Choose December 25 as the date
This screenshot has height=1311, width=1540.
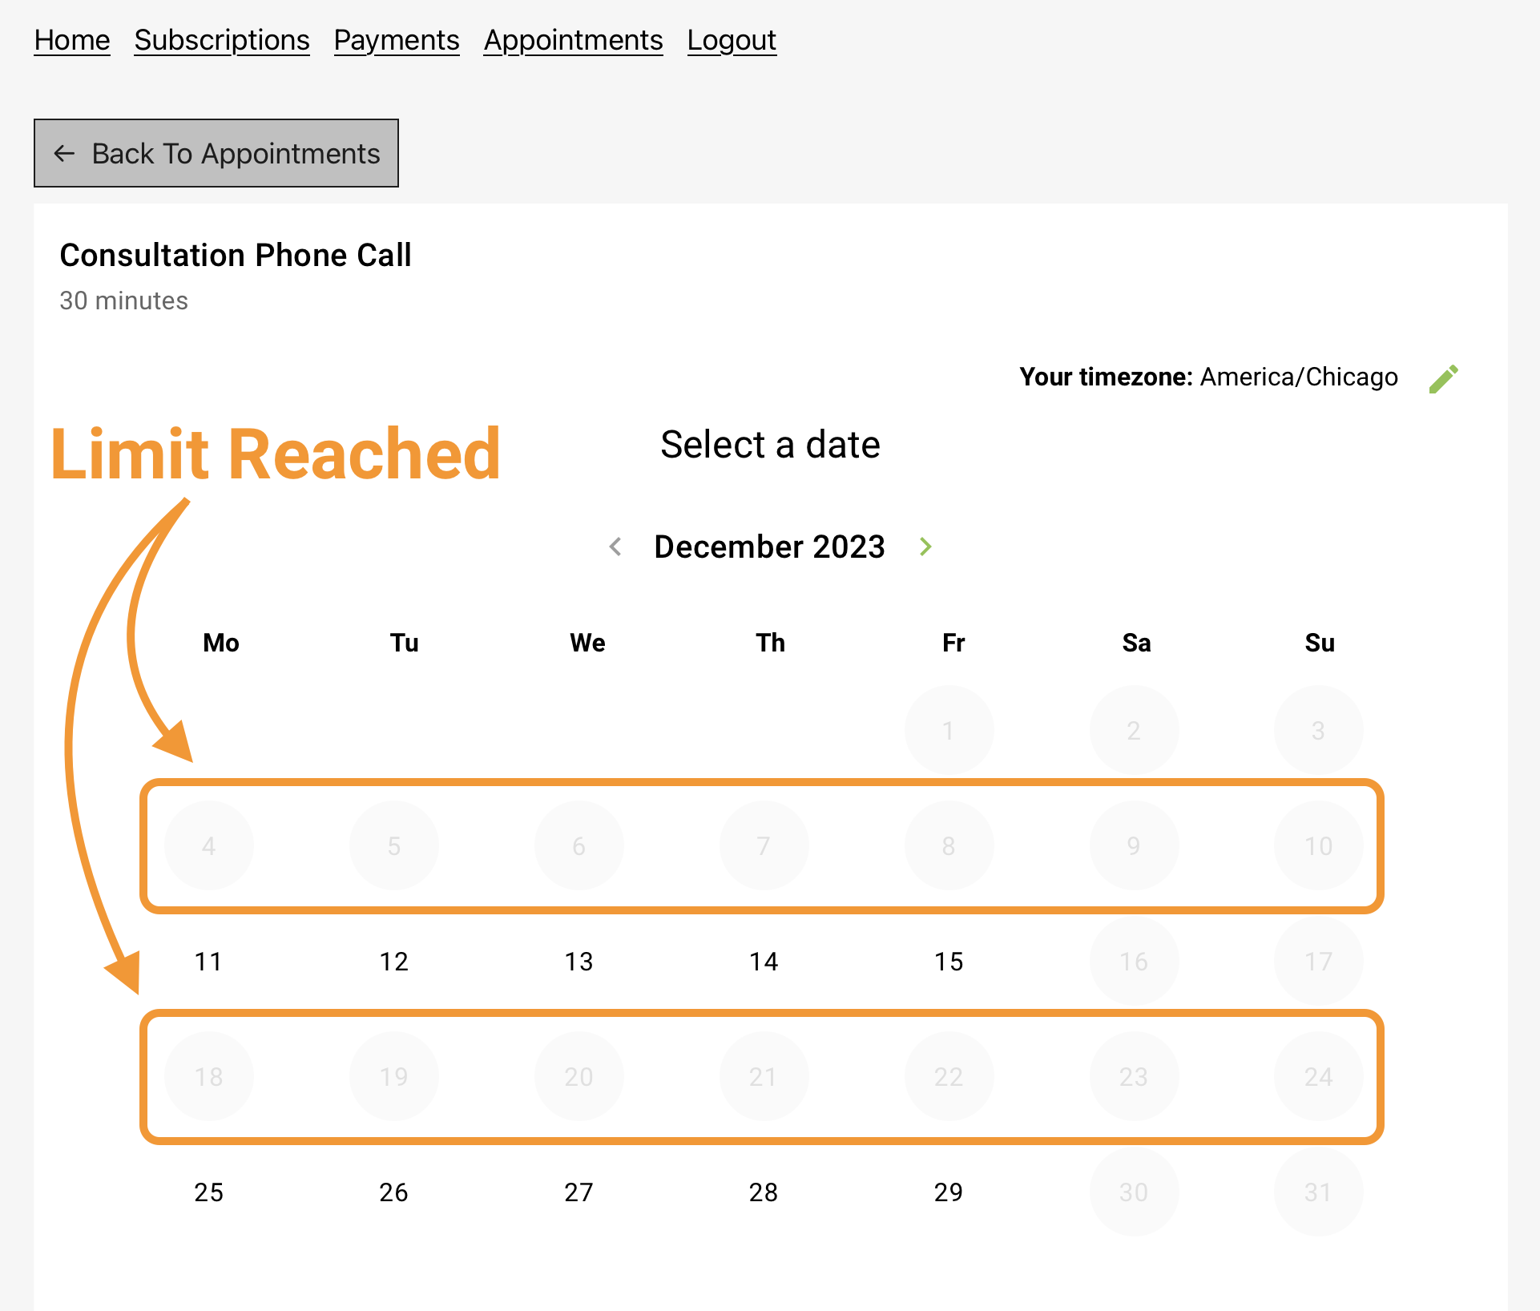tap(208, 1192)
